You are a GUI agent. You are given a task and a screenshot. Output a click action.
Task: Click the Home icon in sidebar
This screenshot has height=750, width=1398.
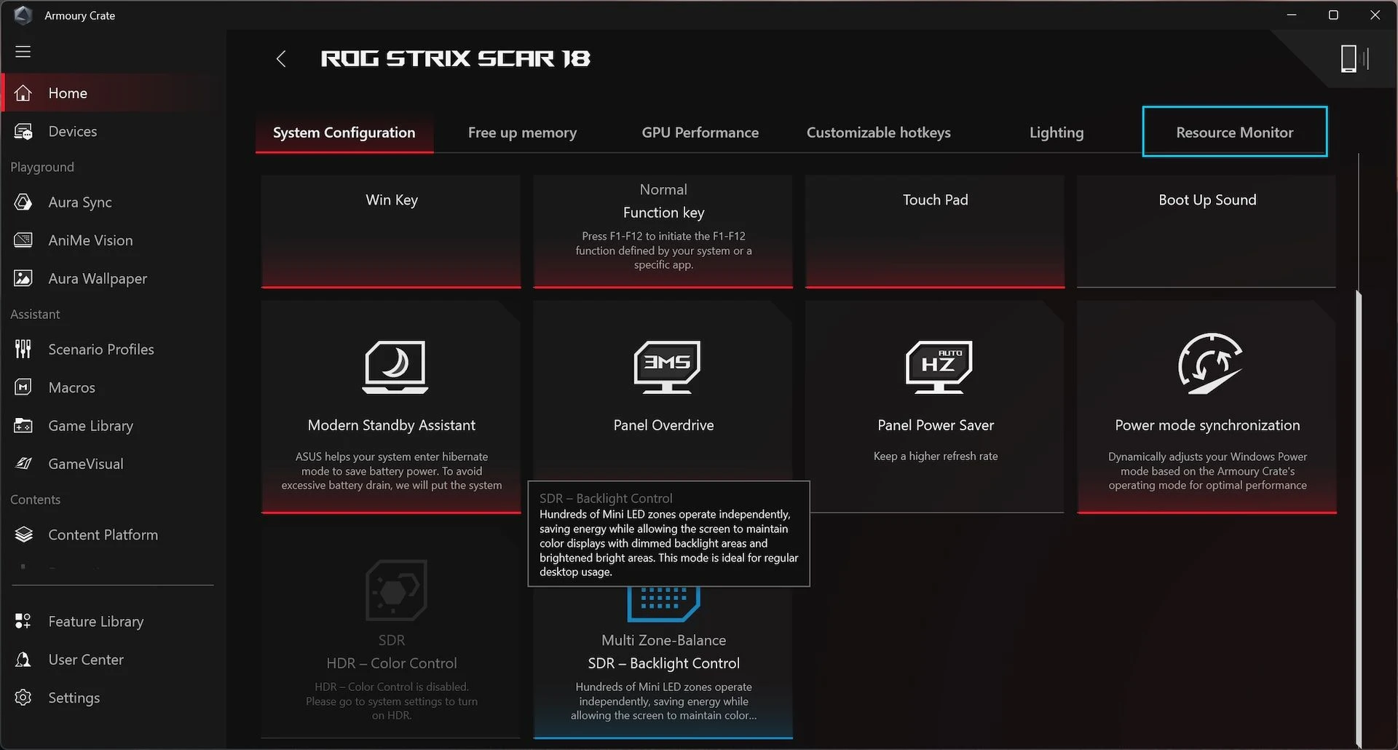coord(23,93)
